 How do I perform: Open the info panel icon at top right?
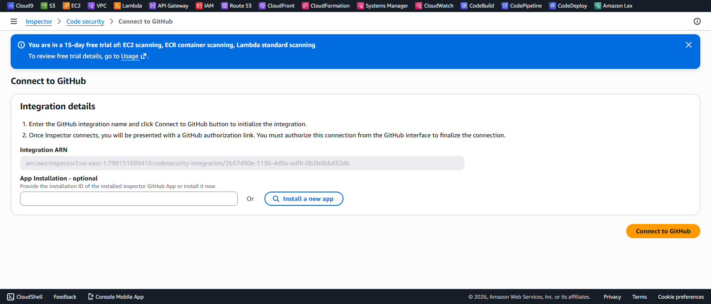(x=697, y=21)
